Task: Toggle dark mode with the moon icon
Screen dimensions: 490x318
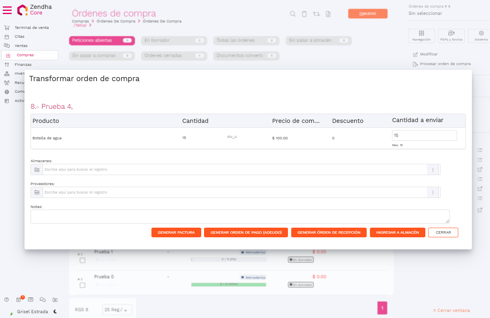Action: [55, 312]
